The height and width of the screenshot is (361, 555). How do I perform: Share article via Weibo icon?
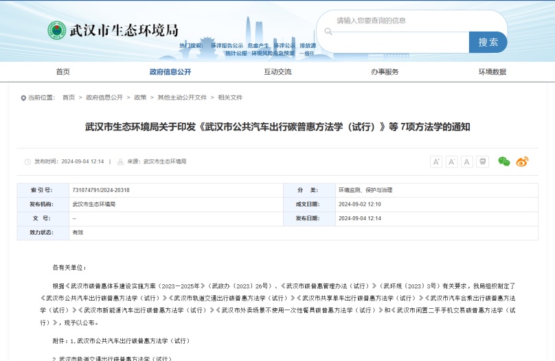point(522,162)
